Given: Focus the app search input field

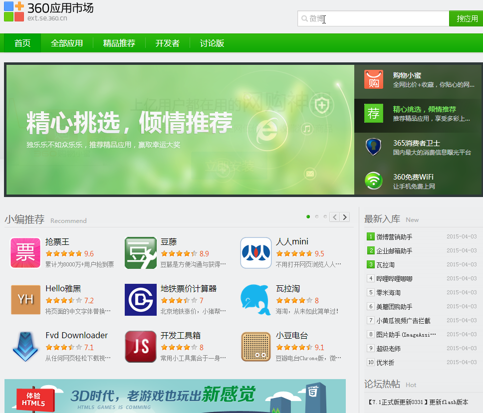Looking at the screenshot, I should tap(373, 19).
